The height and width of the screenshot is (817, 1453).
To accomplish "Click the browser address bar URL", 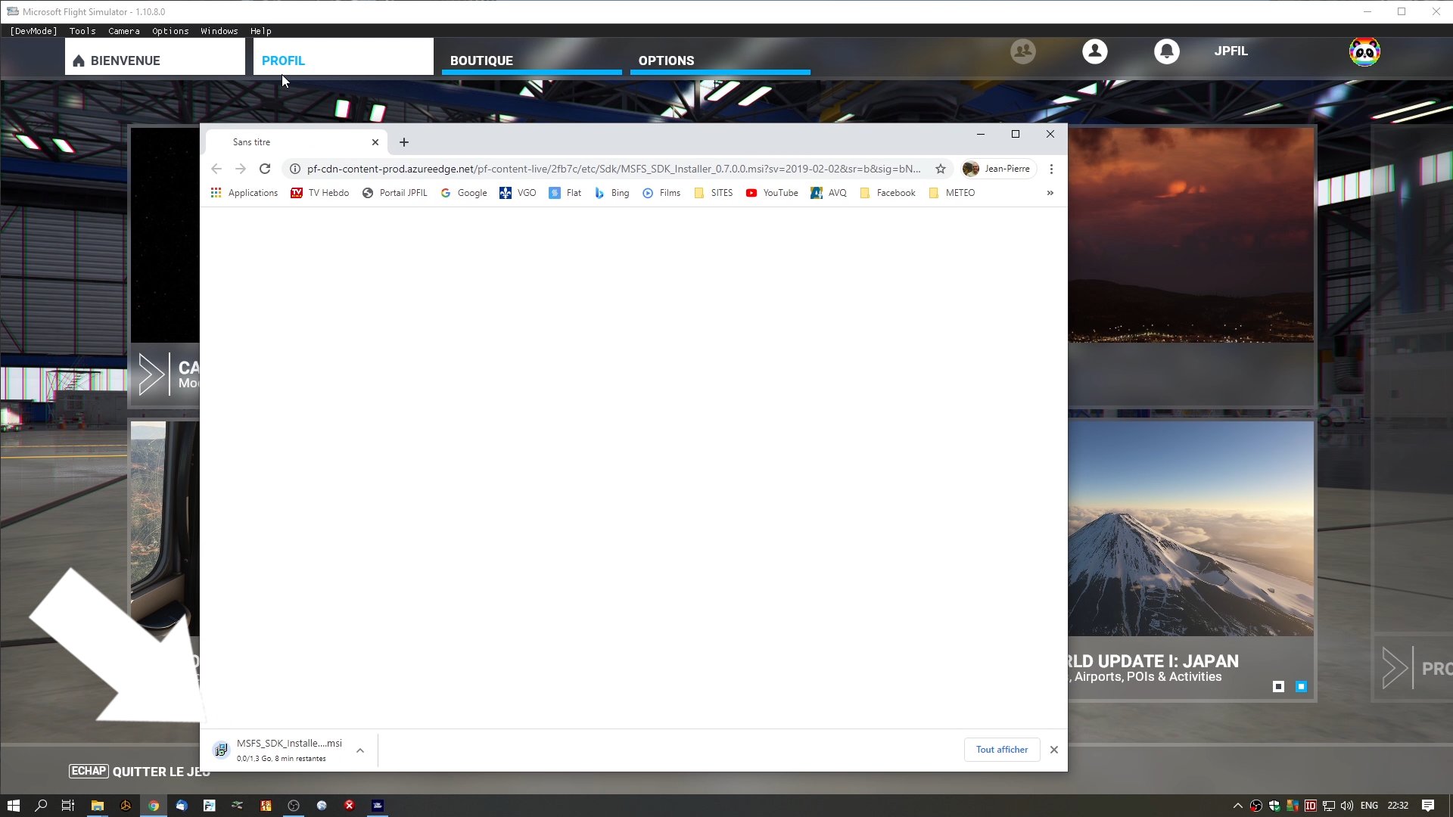I will click(613, 169).
